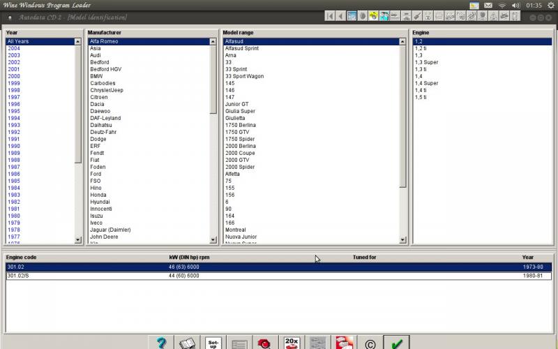Viewport: 558px width, 349px height.
Task: Click the list form icon in bottom bar
Action: (x=239, y=343)
